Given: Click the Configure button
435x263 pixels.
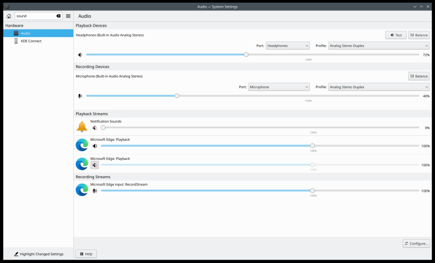Looking at the screenshot, I should pos(417,243).
